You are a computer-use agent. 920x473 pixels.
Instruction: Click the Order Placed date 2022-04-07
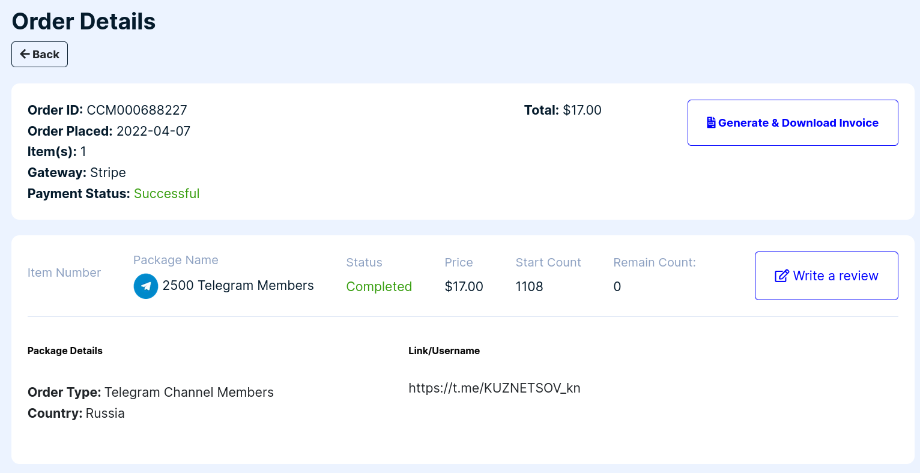pyautogui.click(x=153, y=131)
